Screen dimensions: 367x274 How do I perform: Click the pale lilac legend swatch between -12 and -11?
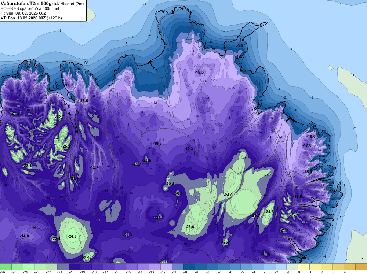point(166,267)
